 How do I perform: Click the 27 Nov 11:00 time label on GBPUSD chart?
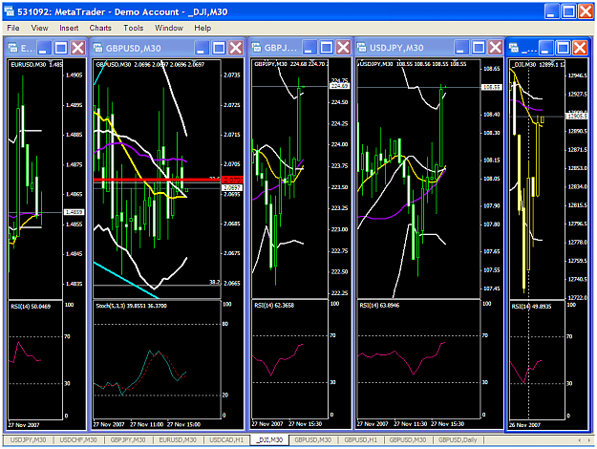click(x=146, y=424)
